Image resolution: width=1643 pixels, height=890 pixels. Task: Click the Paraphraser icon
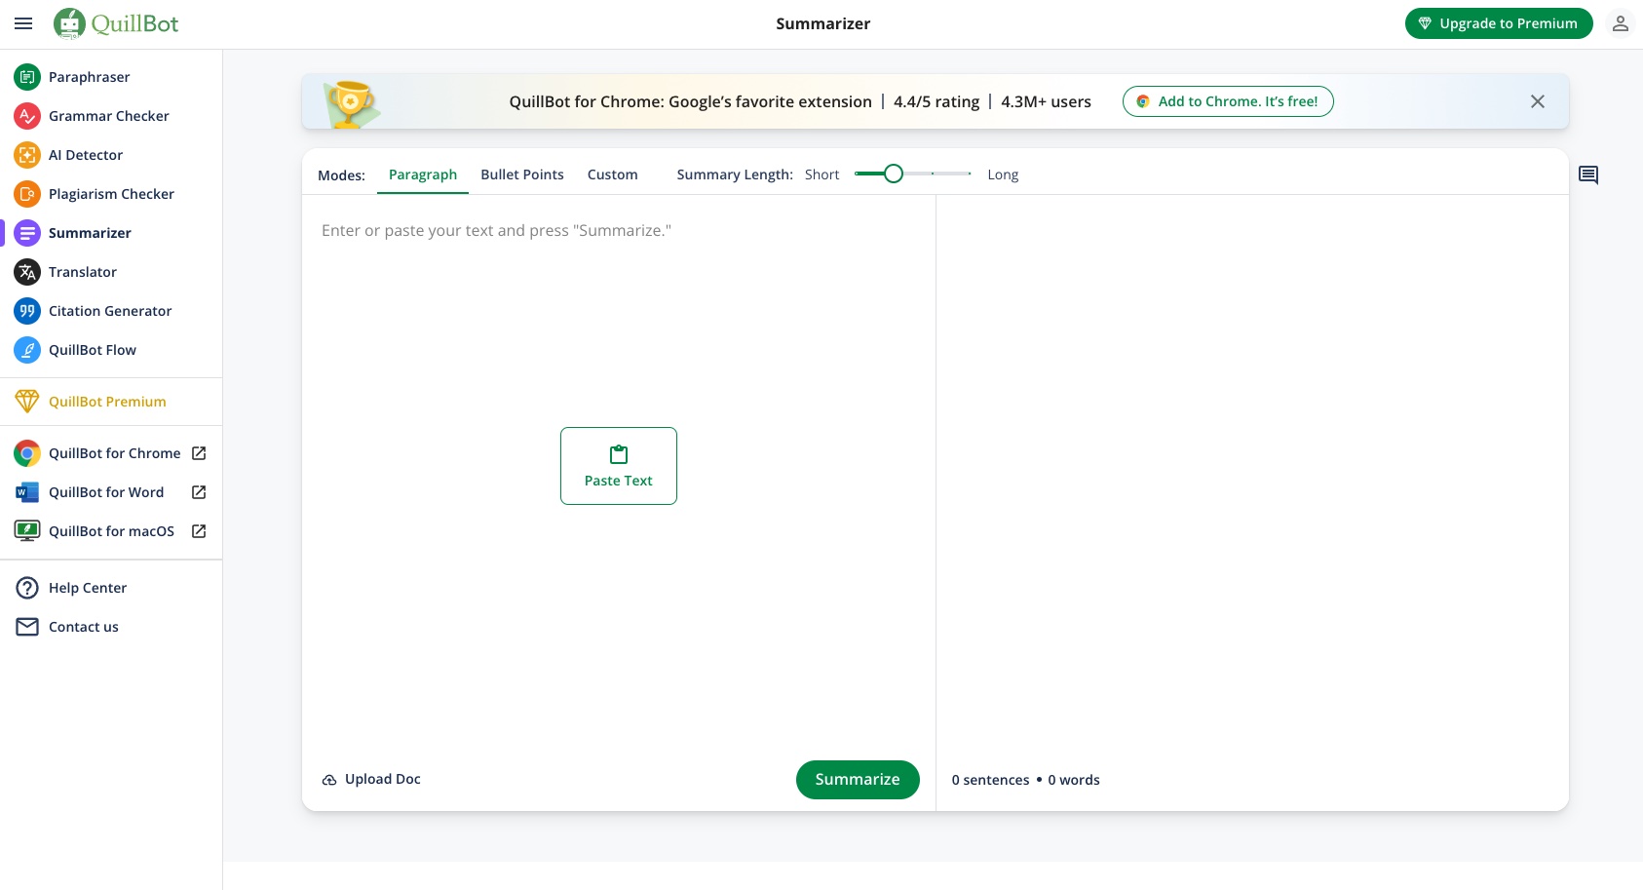point(27,77)
